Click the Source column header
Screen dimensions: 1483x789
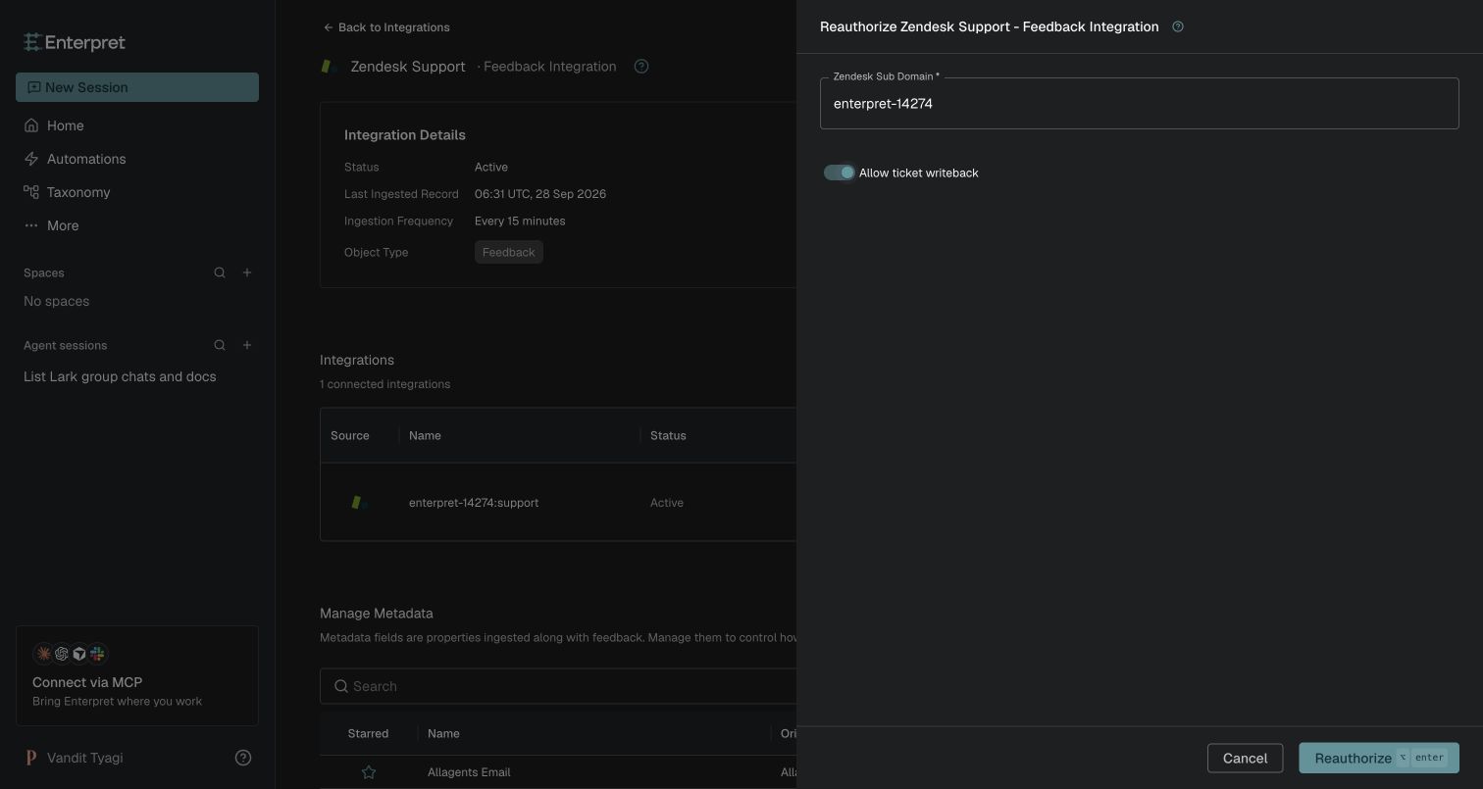350,435
